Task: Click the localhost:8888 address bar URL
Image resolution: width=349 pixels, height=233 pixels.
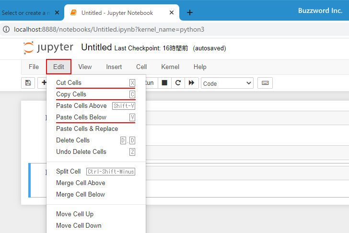Action: click(x=109, y=29)
